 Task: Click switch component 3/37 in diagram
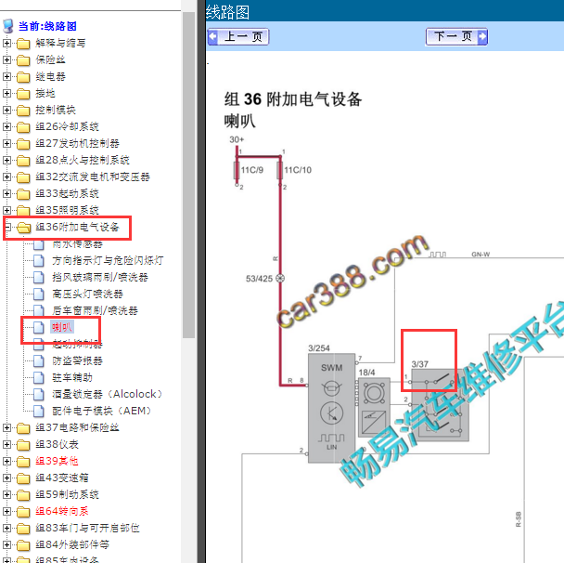click(x=440, y=405)
